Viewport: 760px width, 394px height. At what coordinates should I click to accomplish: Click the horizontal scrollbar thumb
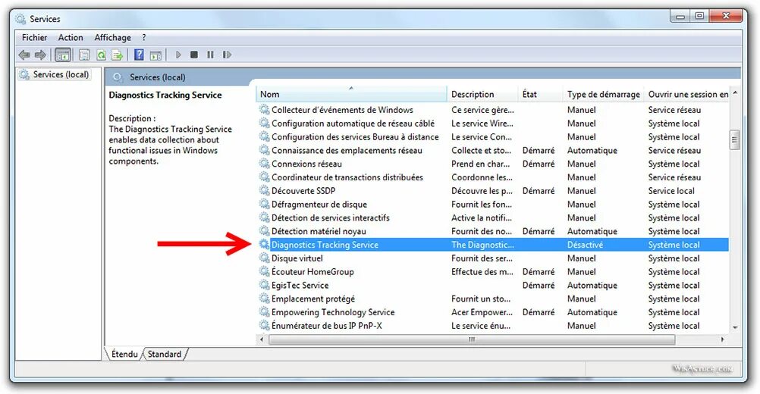pyautogui.click(x=472, y=339)
